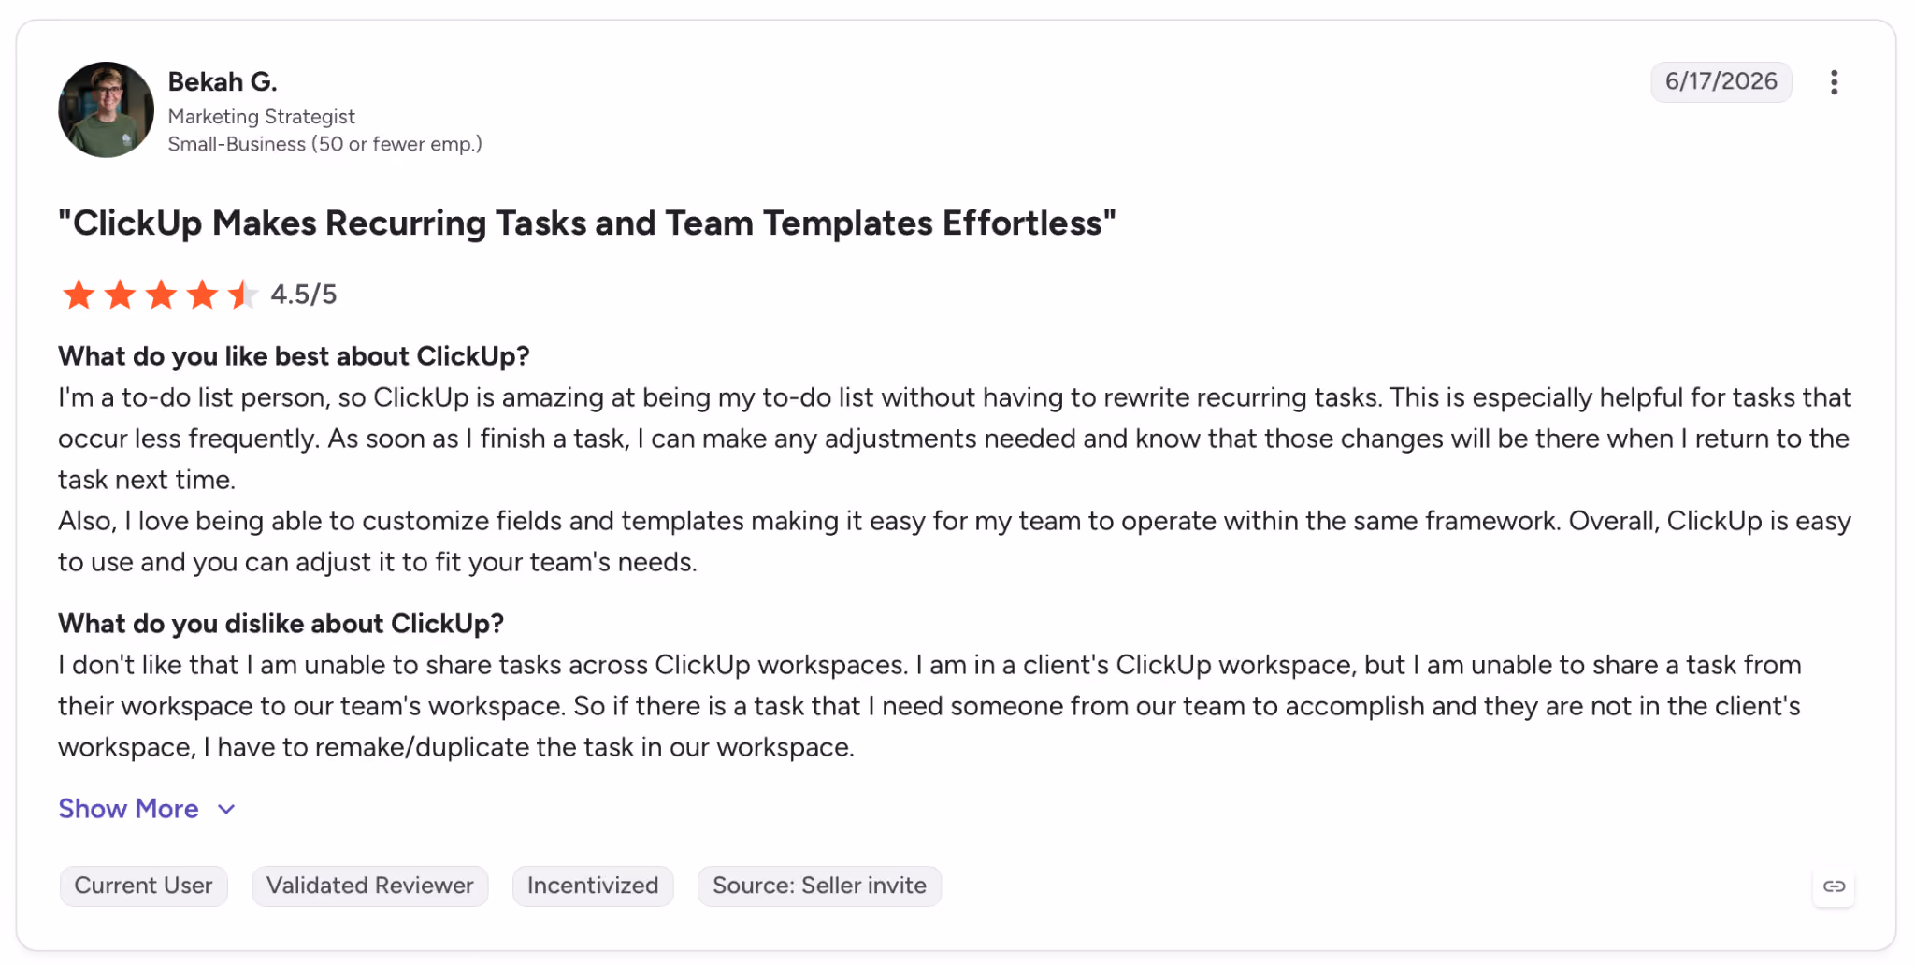Click the chevron next to Show More

226,809
